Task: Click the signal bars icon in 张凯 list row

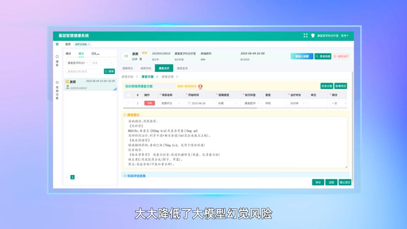Action: 115,89
